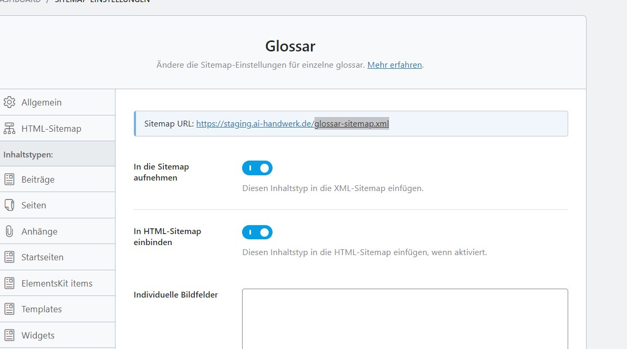Click the ElementsKit items icon
Image resolution: width=627 pixels, height=349 pixels.
pyautogui.click(x=9, y=283)
